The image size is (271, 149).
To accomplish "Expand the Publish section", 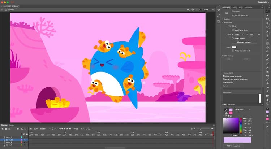I will (x=223, y=19).
